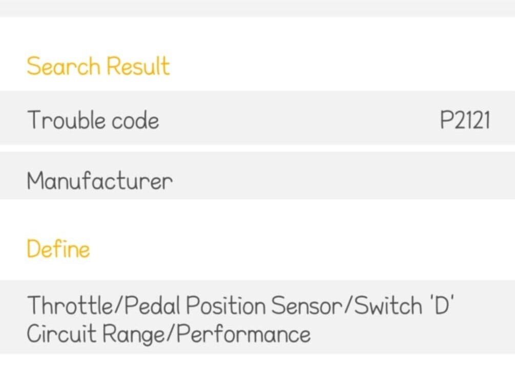
Task: Tap the word Trouble in the first row
Action: pyautogui.click(x=66, y=120)
